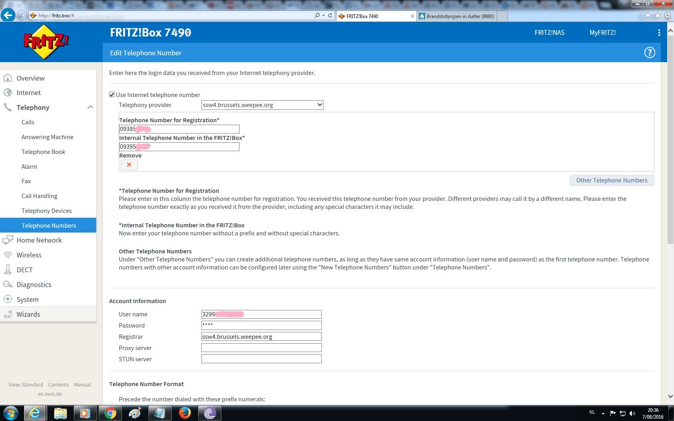Click the Other Telephone Numbers button
This screenshot has width=674, height=421.
coord(611,180)
